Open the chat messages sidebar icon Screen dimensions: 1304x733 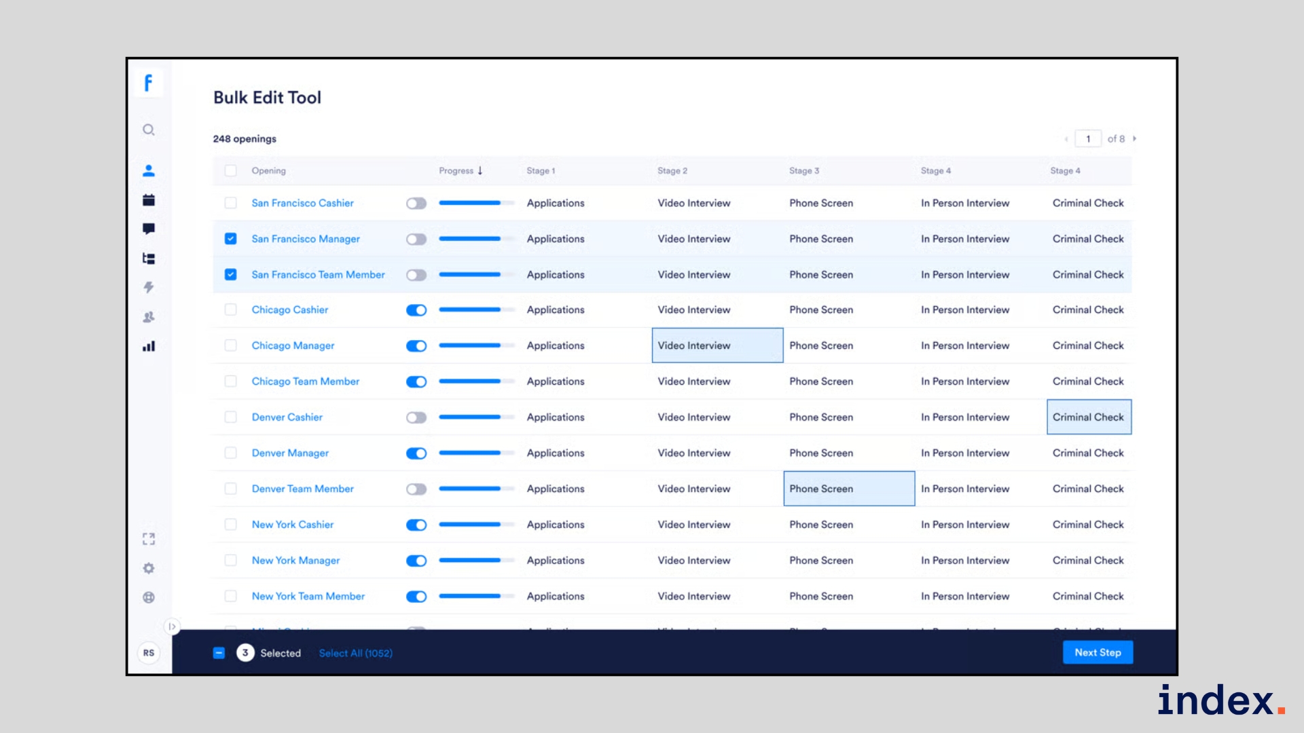(149, 229)
